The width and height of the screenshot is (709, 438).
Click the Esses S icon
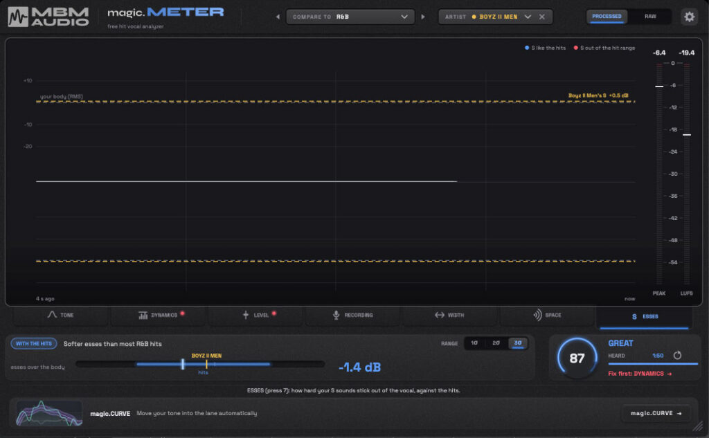point(634,316)
